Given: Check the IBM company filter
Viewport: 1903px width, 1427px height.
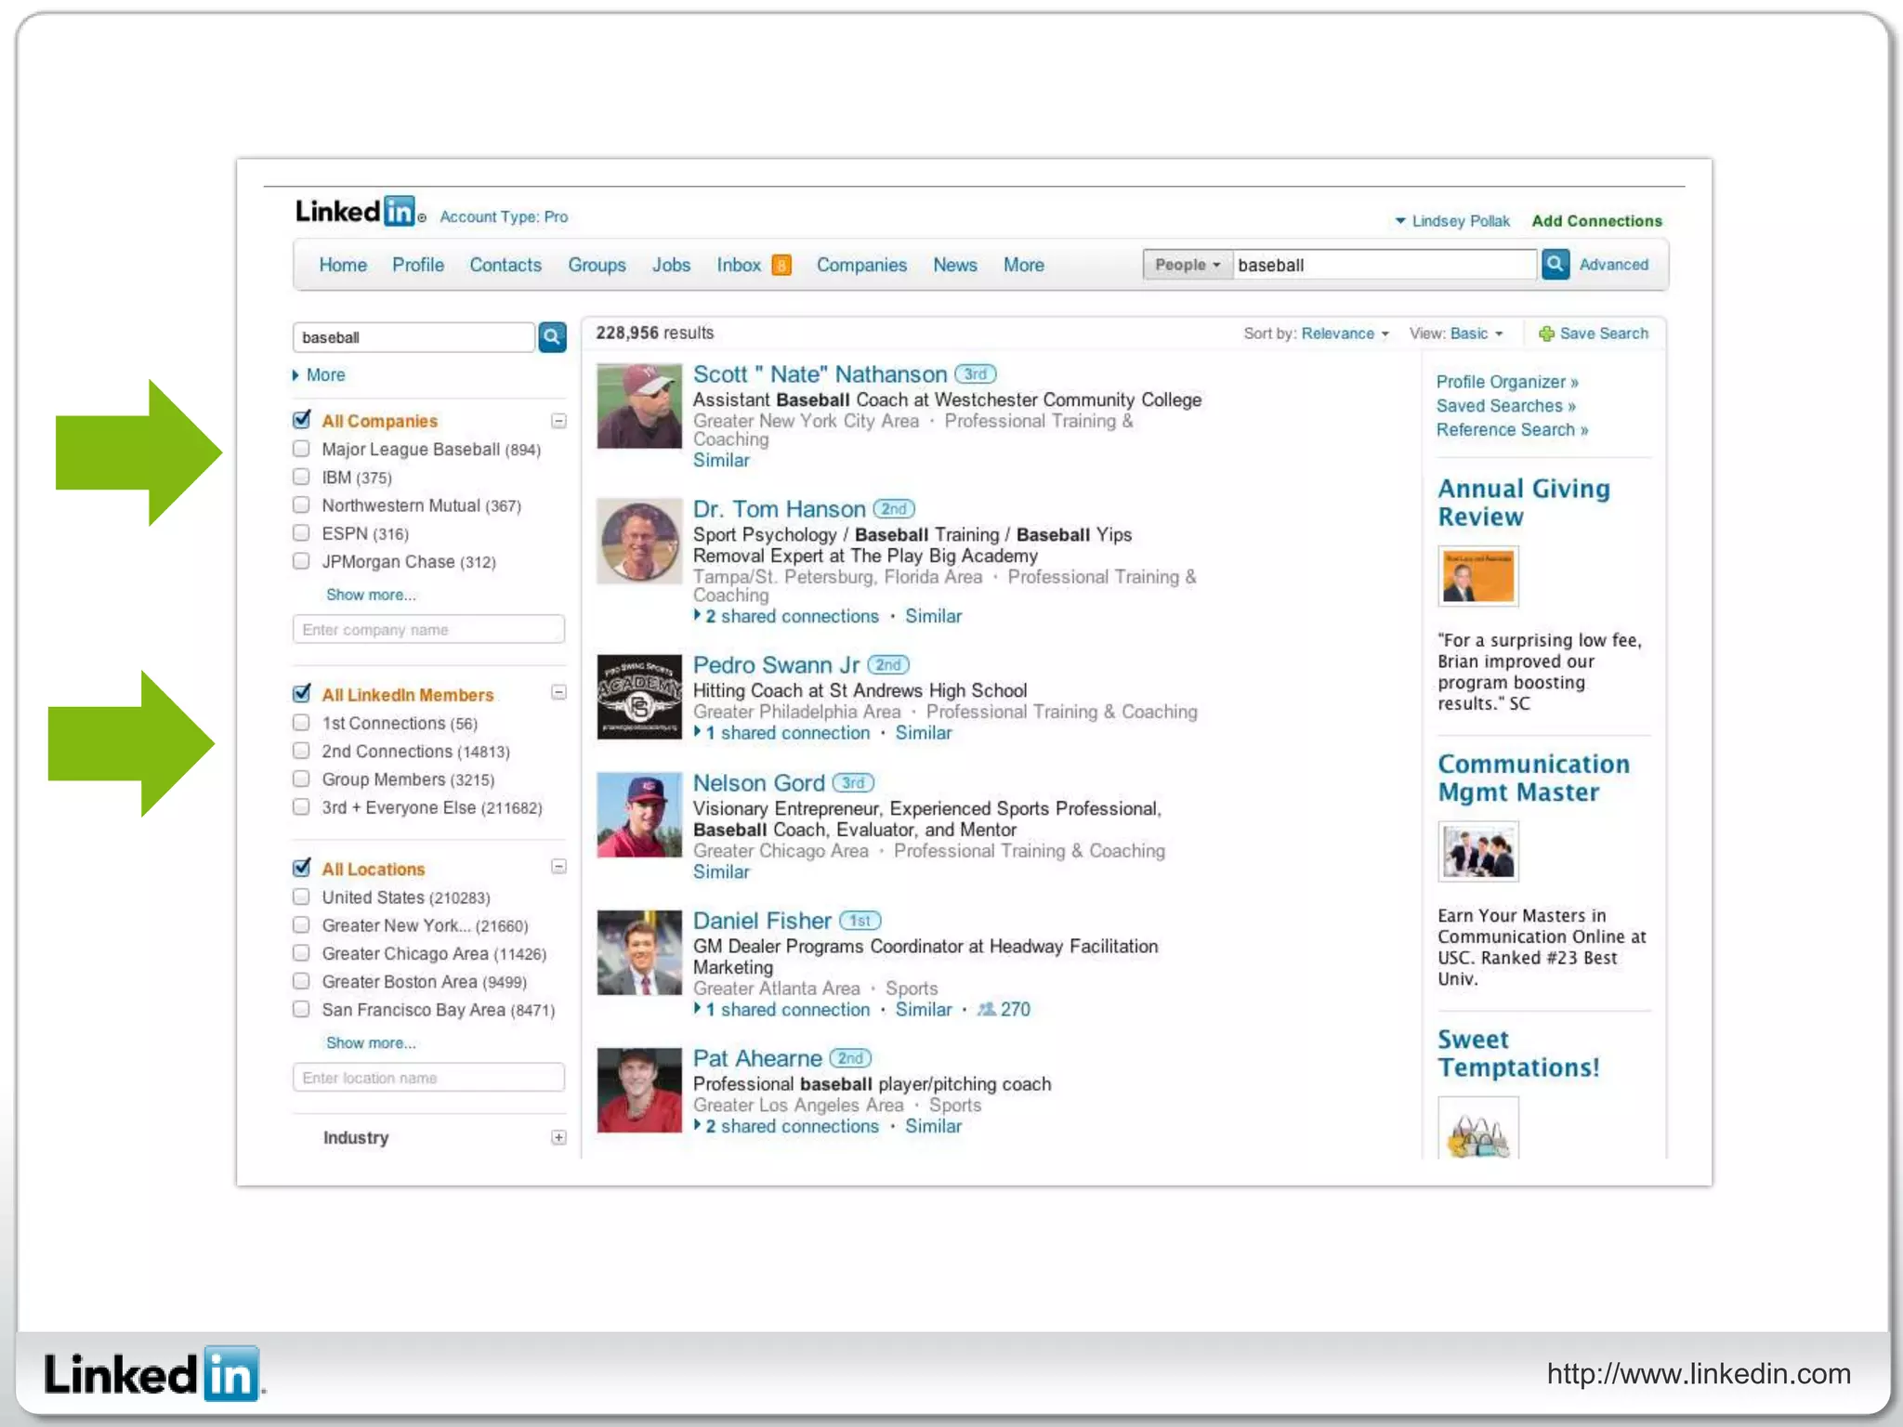Looking at the screenshot, I should [x=301, y=477].
